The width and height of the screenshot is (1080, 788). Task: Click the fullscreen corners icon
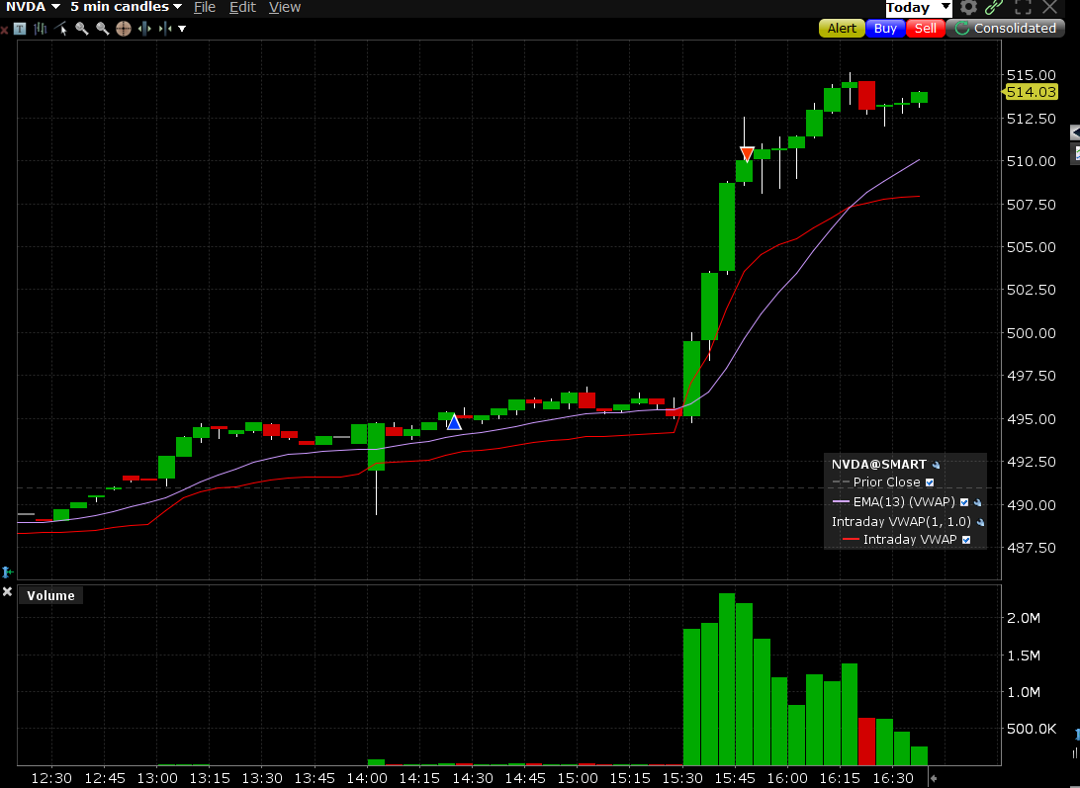coord(1024,8)
